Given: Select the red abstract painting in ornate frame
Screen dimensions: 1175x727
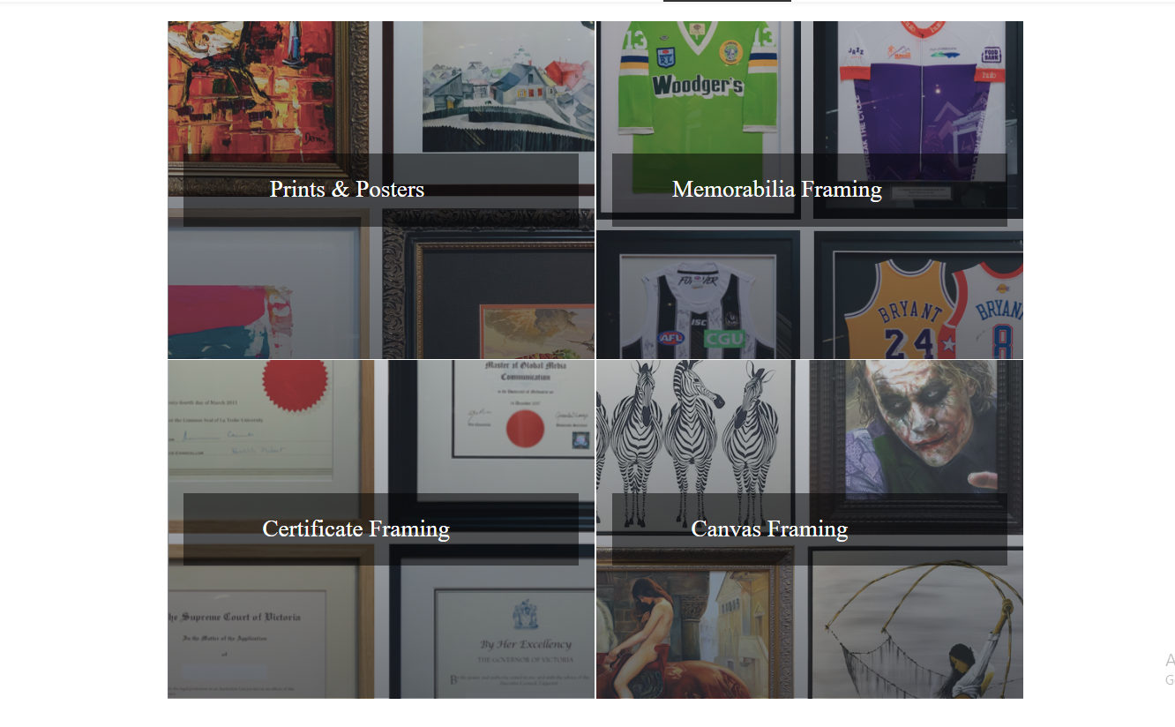Looking at the screenshot, I should 256,88.
